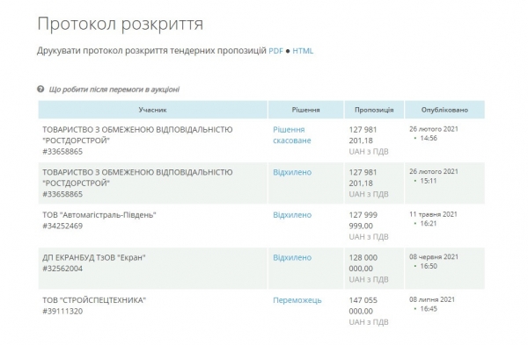Click the date '11 травня 2021'
Screen dimensions: 528x345
433,214
